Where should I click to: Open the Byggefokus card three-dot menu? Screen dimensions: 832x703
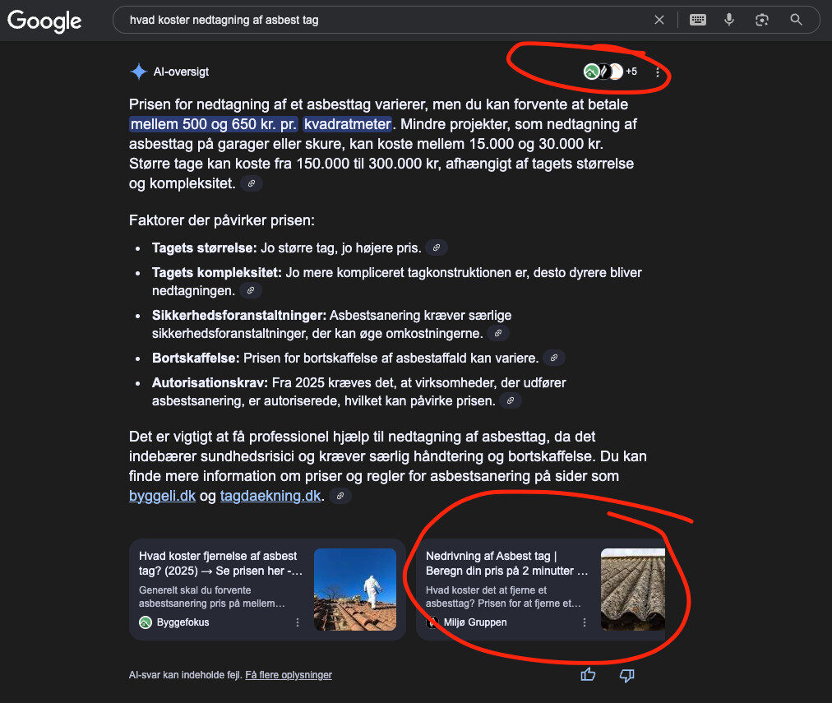298,622
